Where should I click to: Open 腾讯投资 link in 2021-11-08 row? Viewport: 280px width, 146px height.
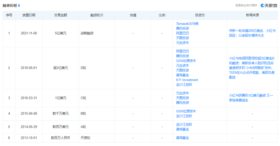click(182, 28)
